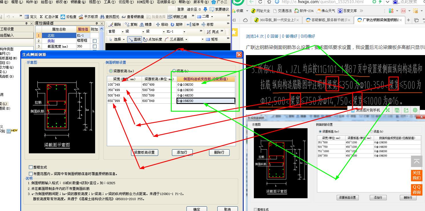Click 查看钢筋量 view rebar quantity
The height and width of the screenshot is (211, 425).
133,17
